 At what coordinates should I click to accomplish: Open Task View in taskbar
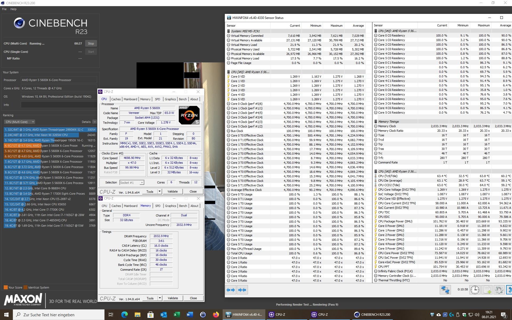tap(111, 315)
